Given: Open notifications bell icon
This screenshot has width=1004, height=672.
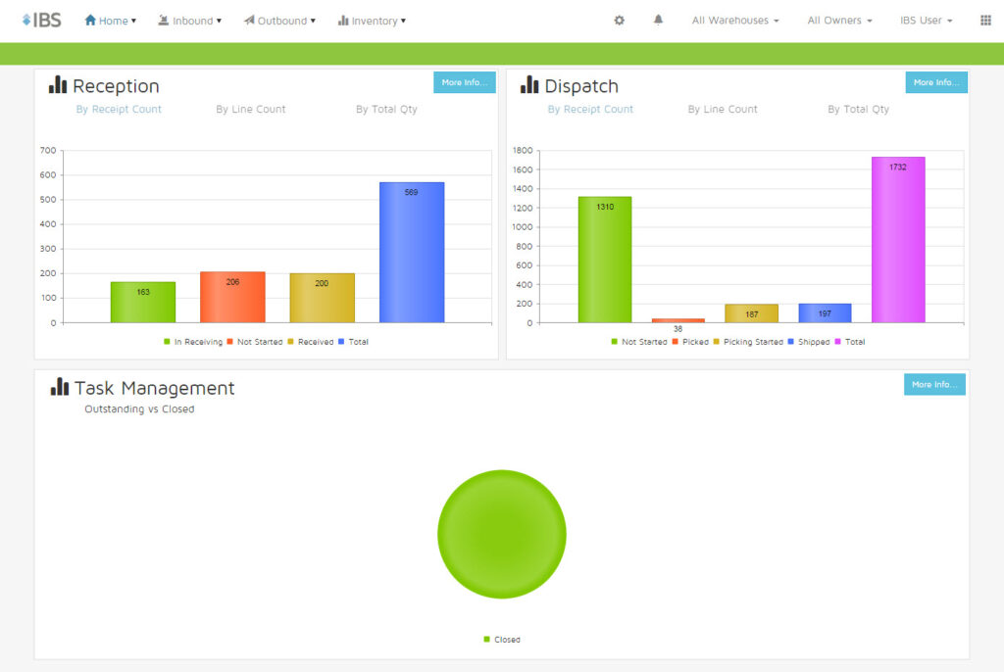Looking at the screenshot, I should point(658,20).
